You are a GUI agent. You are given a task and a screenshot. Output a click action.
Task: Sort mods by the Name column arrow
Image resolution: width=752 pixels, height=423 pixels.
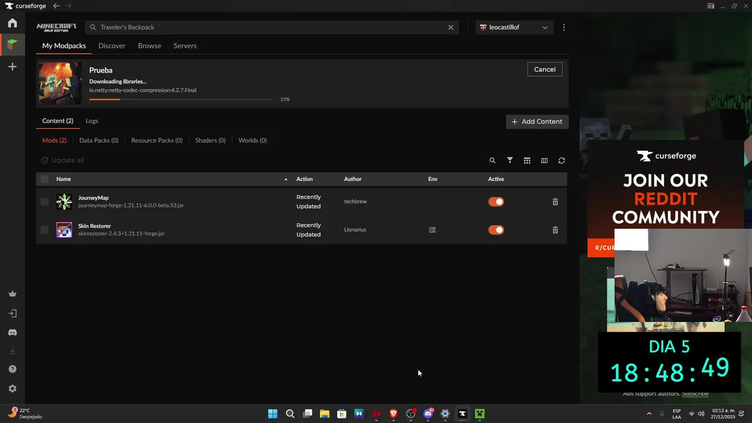point(286,179)
